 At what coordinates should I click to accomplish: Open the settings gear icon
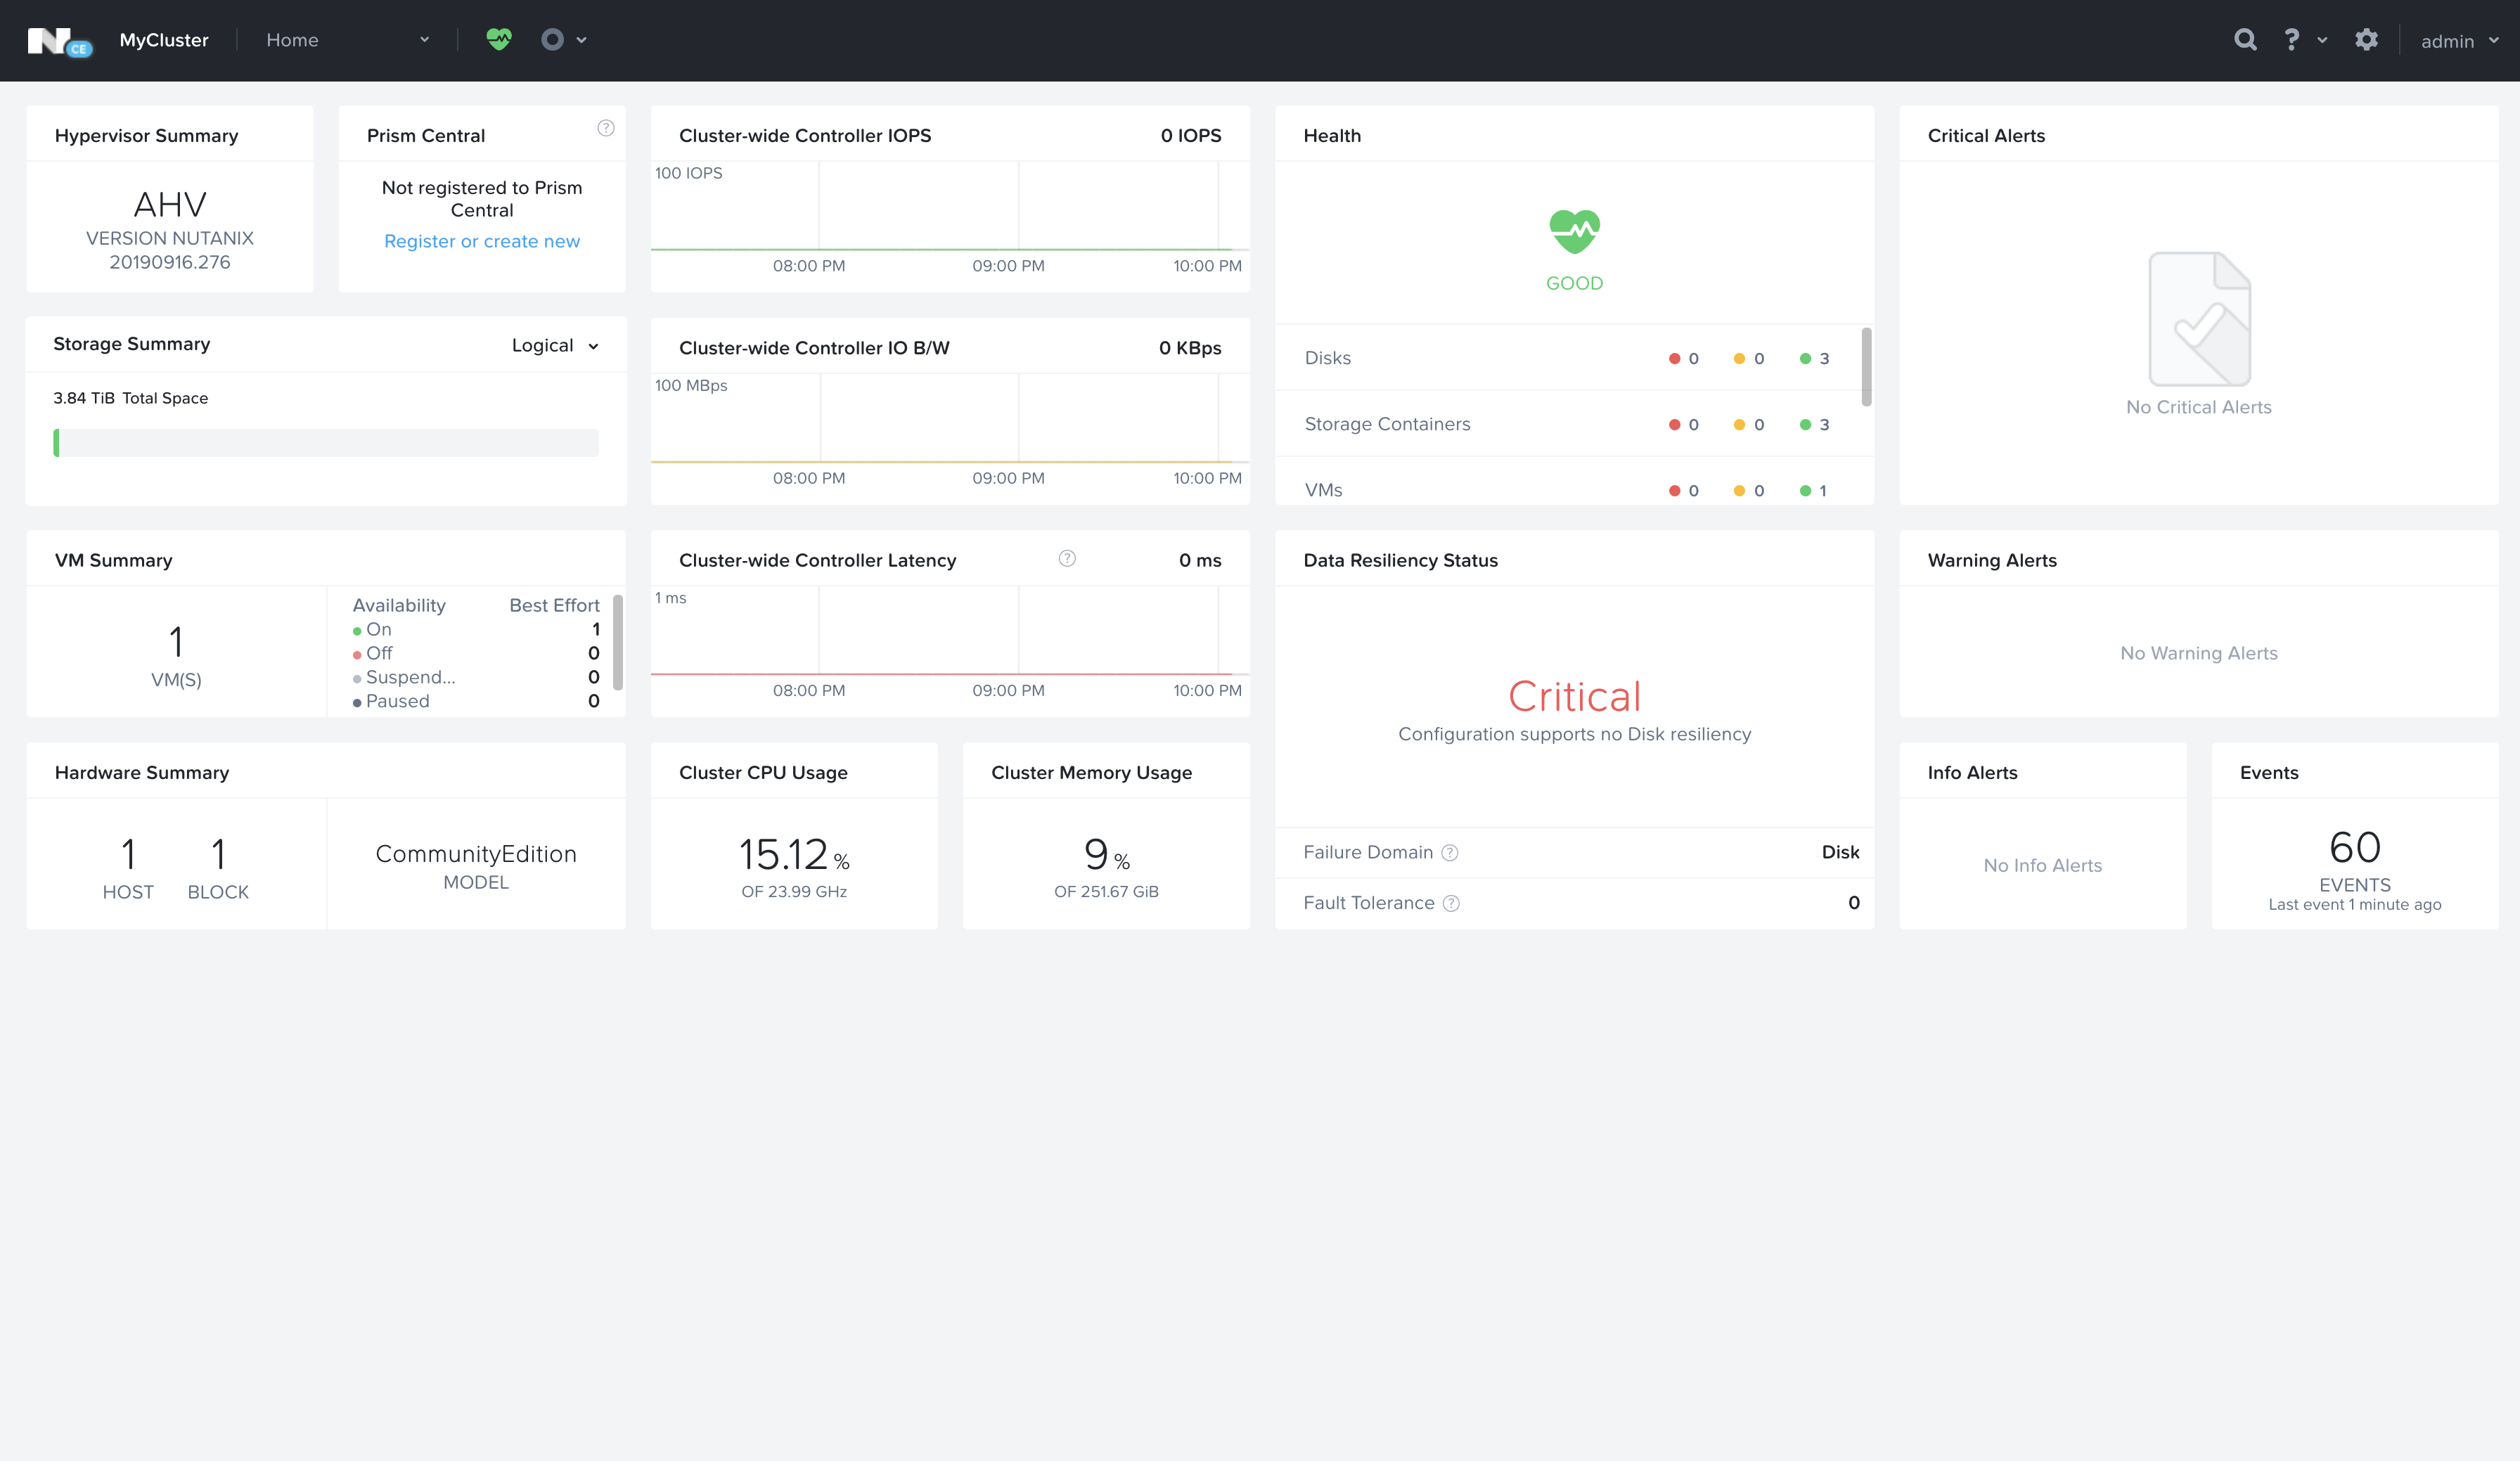(x=2366, y=39)
